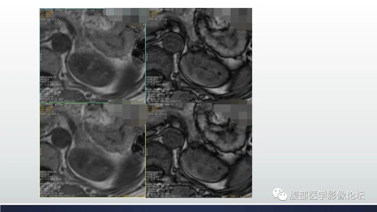Click 'St:SI/Acc/ED/IDL/Z512/Z2' in top-left panel
This screenshot has height=212, width=377.
click(58, 101)
